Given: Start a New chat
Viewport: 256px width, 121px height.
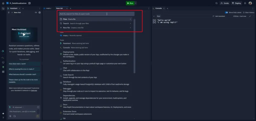Looking at the screenshot, I should 16,12.
